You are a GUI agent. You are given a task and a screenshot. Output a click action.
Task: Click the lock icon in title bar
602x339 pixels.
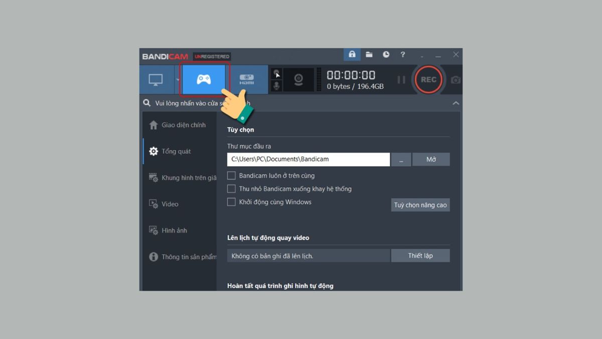[352, 55]
